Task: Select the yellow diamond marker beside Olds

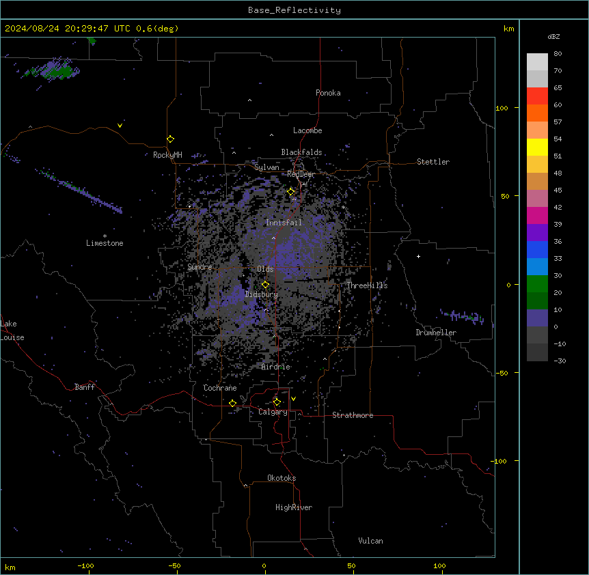Action: tap(265, 285)
